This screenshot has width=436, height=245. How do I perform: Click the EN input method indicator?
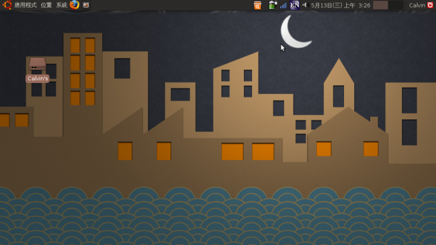294,5
